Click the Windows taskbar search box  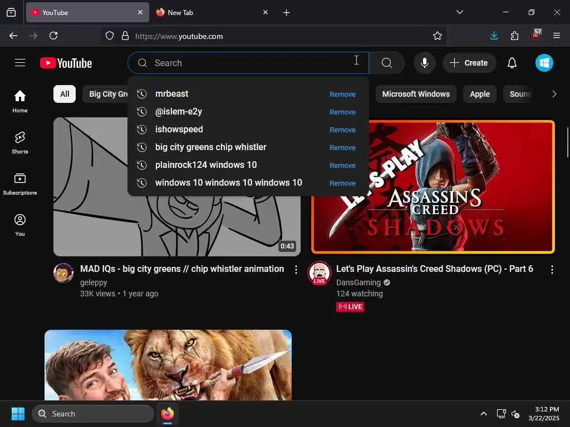point(93,414)
